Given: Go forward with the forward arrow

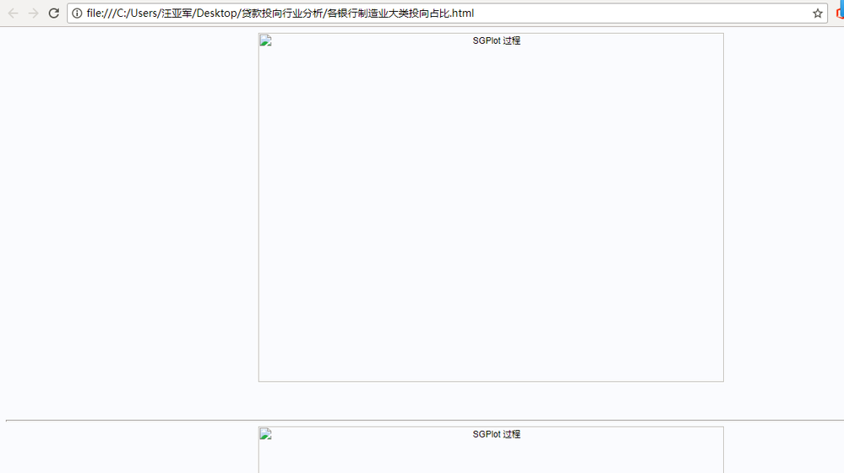Looking at the screenshot, I should tap(34, 14).
